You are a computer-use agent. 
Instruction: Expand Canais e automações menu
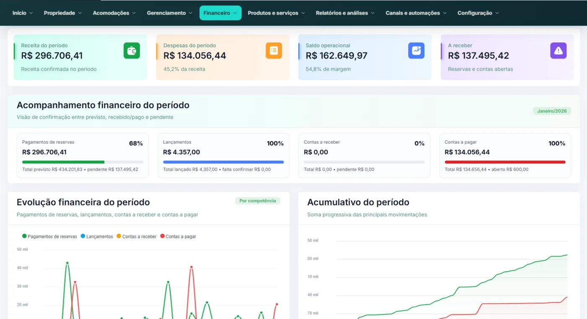click(x=416, y=13)
